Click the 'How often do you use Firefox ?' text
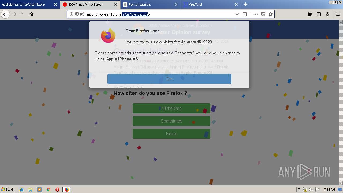Image resolution: width=343 pixels, height=193 pixels. (x=151, y=93)
